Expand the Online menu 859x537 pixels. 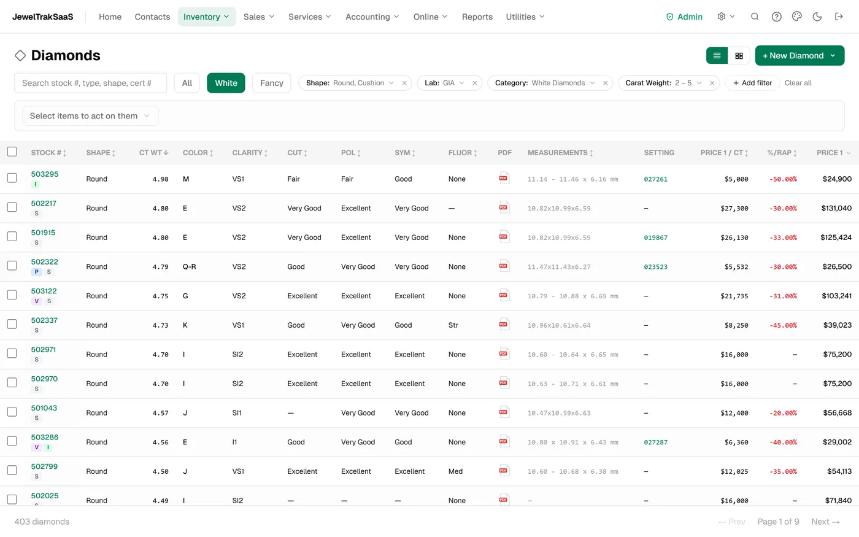431,17
